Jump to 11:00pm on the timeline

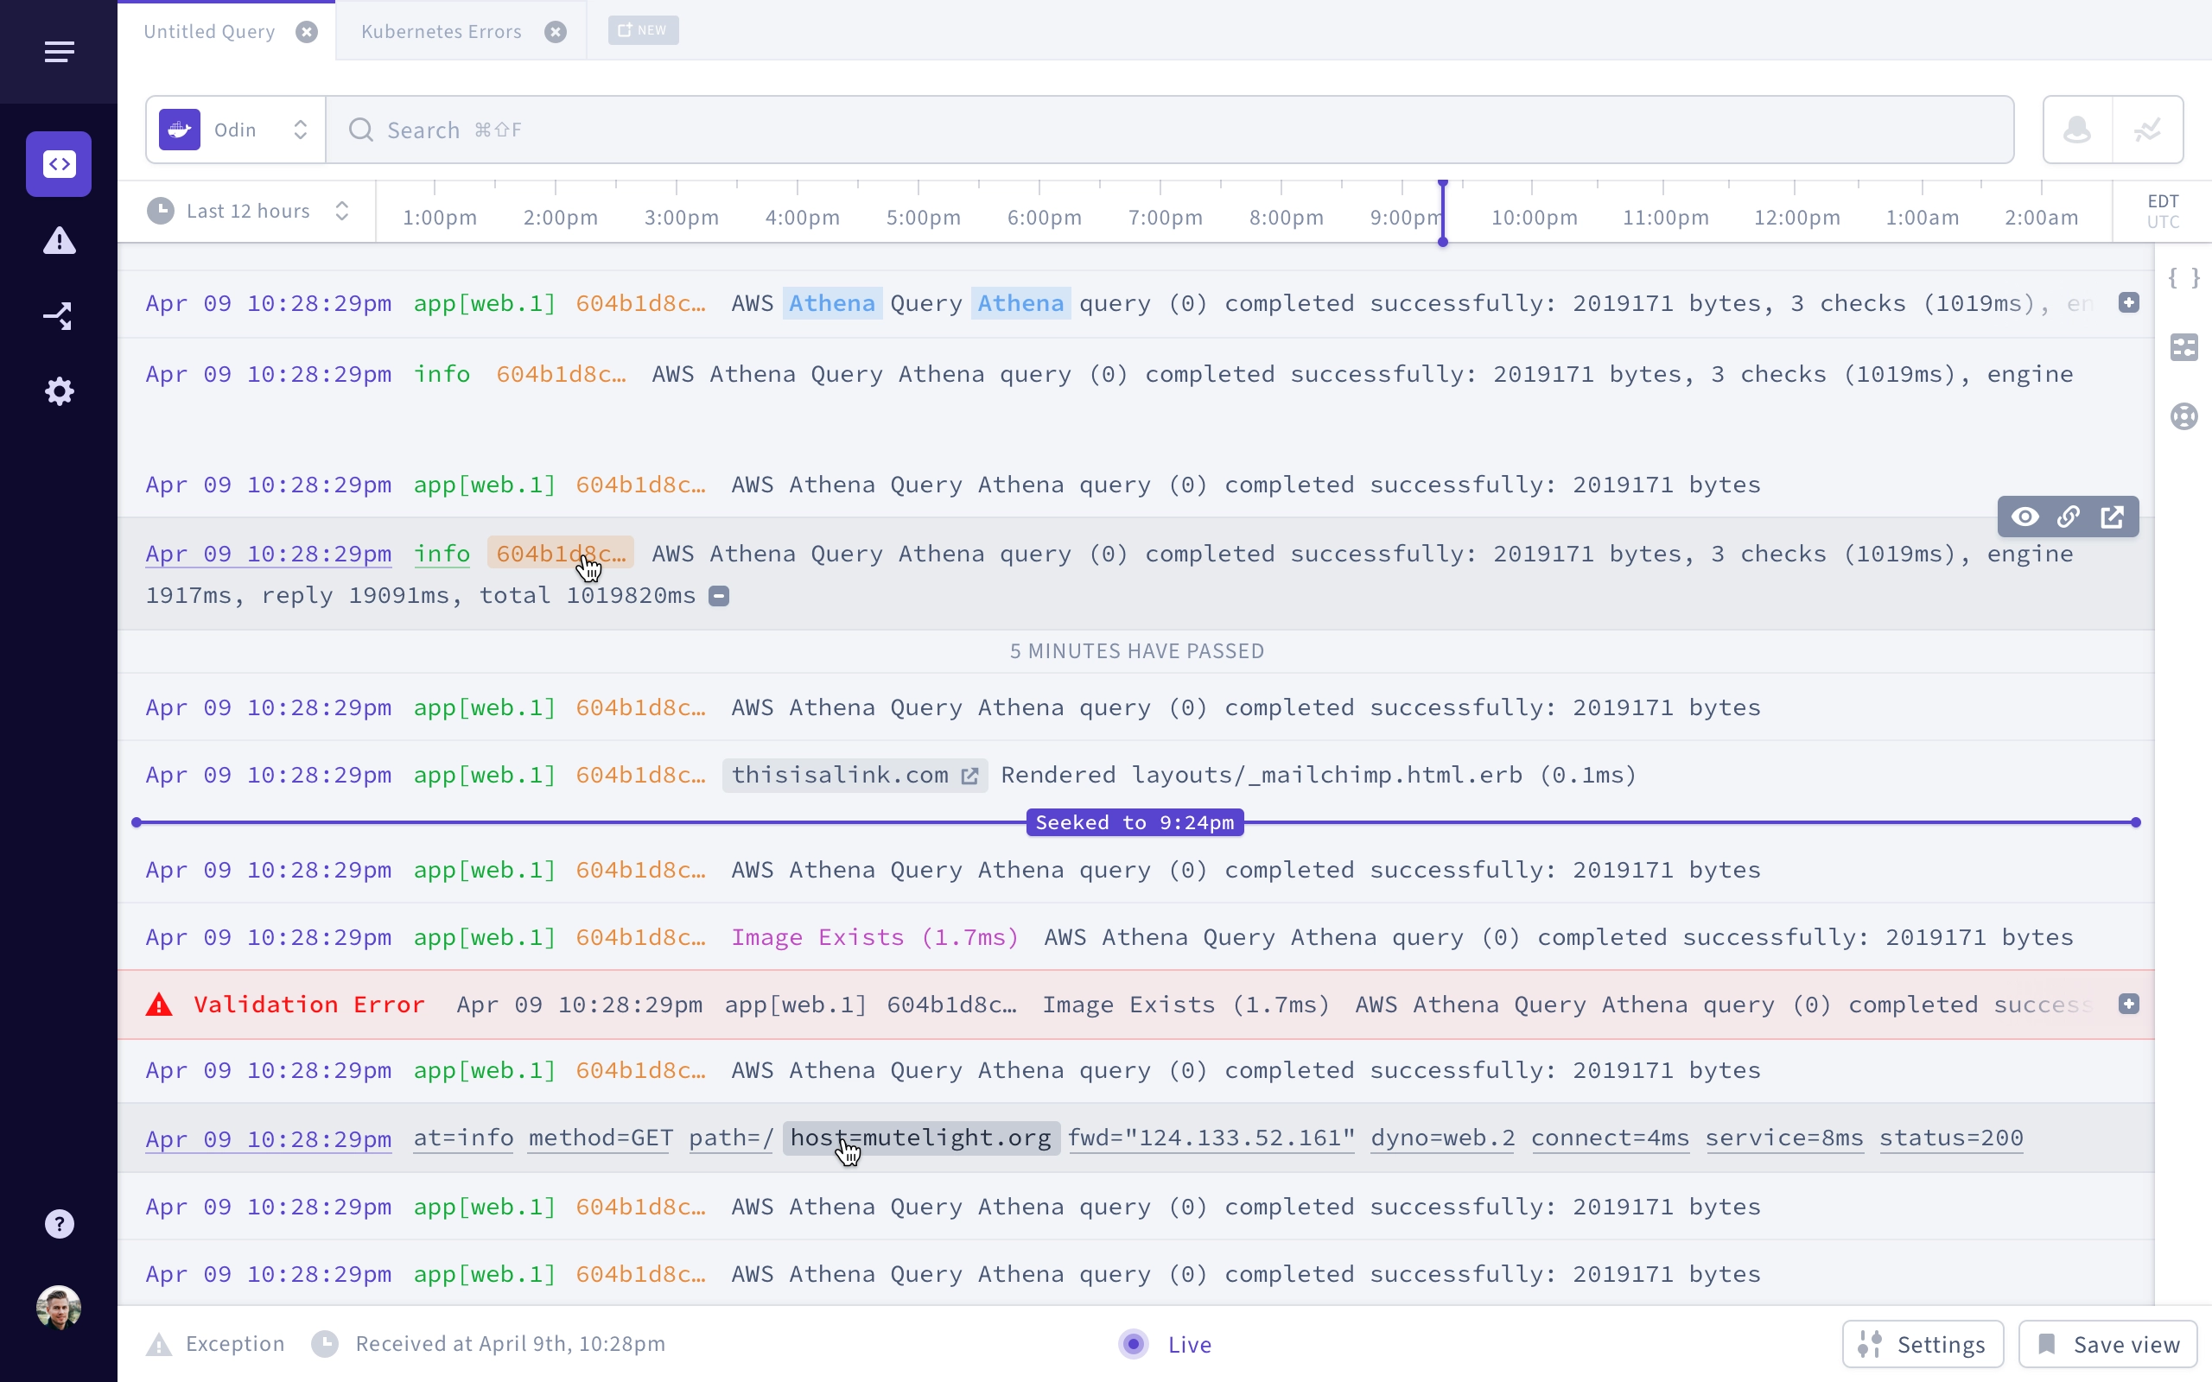(x=1665, y=218)
